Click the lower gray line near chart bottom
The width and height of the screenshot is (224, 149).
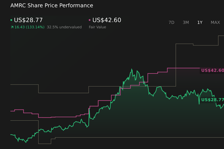[112, 137]
